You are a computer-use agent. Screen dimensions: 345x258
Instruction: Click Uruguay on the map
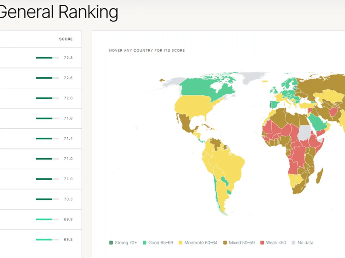(x=229, y=192)
